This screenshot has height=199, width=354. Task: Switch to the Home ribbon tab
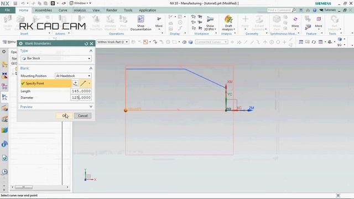tap(24, 10)
